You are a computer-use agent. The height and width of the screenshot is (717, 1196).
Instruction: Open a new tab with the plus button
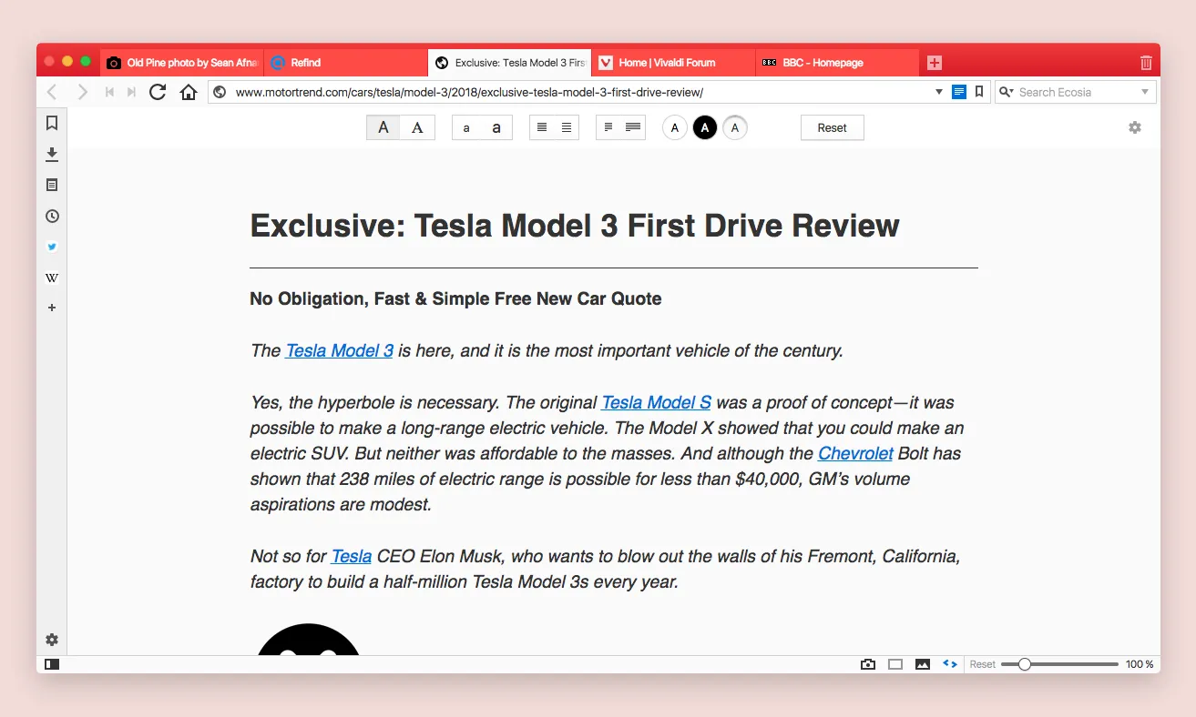pos(935,63)
